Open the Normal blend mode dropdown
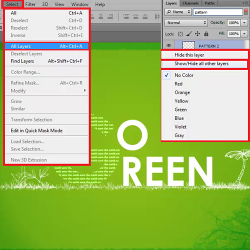 coord(186,22)
